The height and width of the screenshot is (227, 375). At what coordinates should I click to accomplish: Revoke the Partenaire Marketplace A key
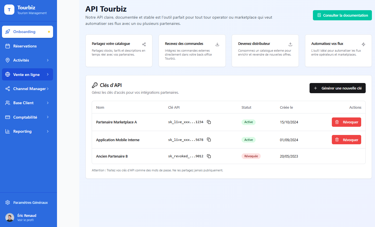pyautogui.click(x=346, y=122)
